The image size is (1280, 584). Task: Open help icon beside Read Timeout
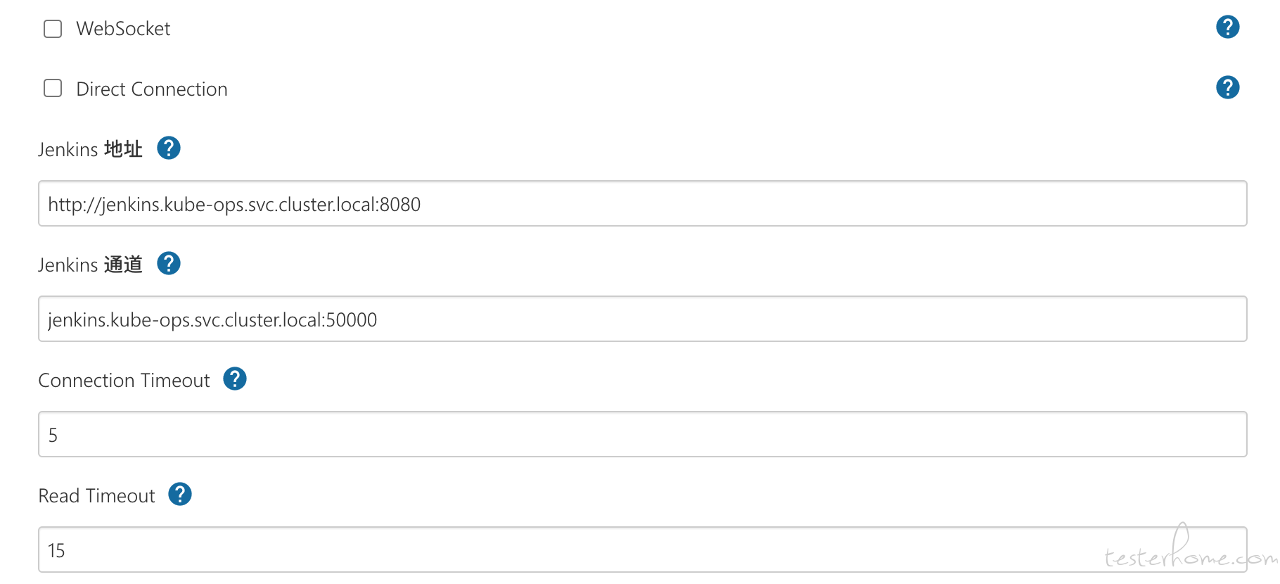180,495
